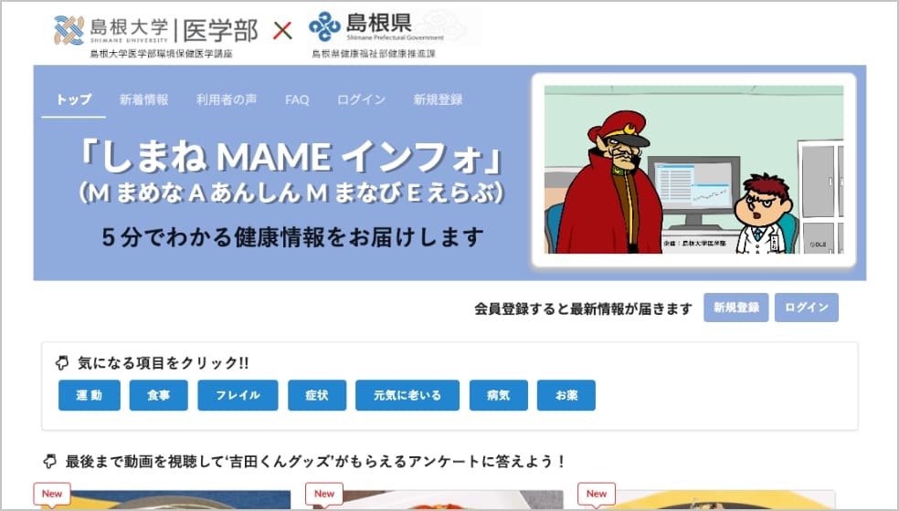Go to the 新着情報 menu item
The height and width of the screenshot is (511, 899).
(143, 99)
